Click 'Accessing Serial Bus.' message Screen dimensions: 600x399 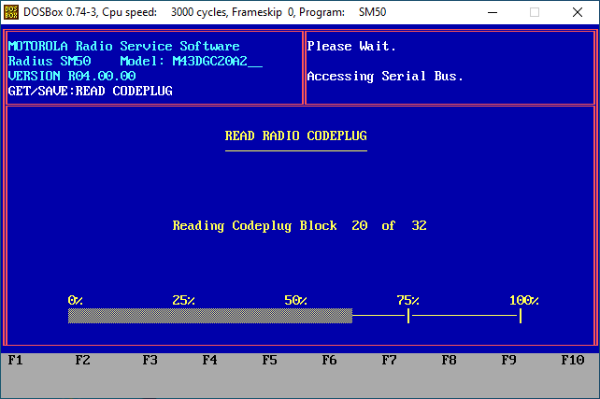click(x=385, y=76)
